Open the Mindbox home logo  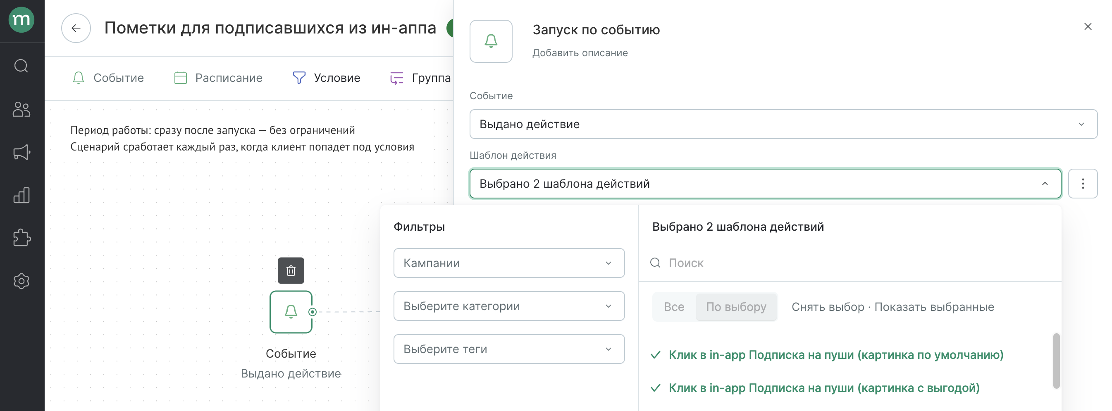(21, 20)
